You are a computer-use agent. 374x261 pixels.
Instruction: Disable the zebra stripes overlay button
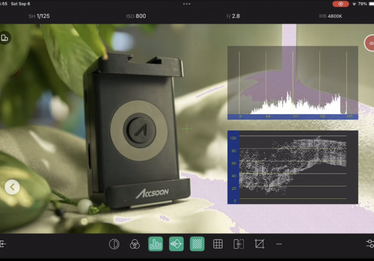click(197, 244)
